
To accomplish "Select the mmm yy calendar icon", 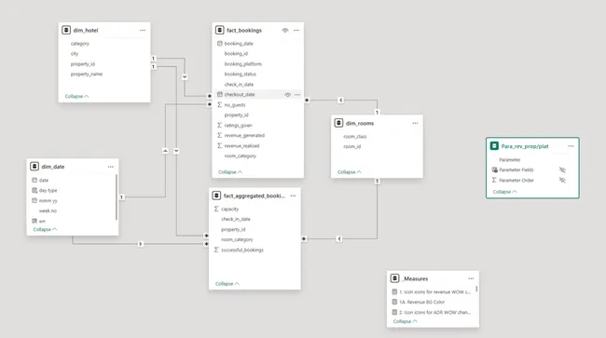I will pos(34,200).
